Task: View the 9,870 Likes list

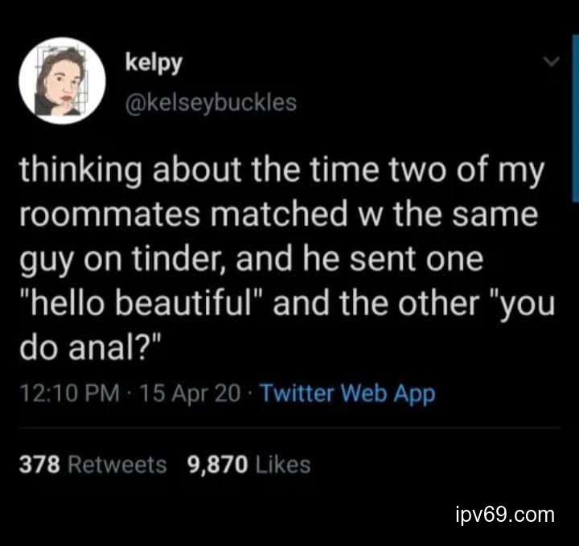Action: click(x=248, y=464)
